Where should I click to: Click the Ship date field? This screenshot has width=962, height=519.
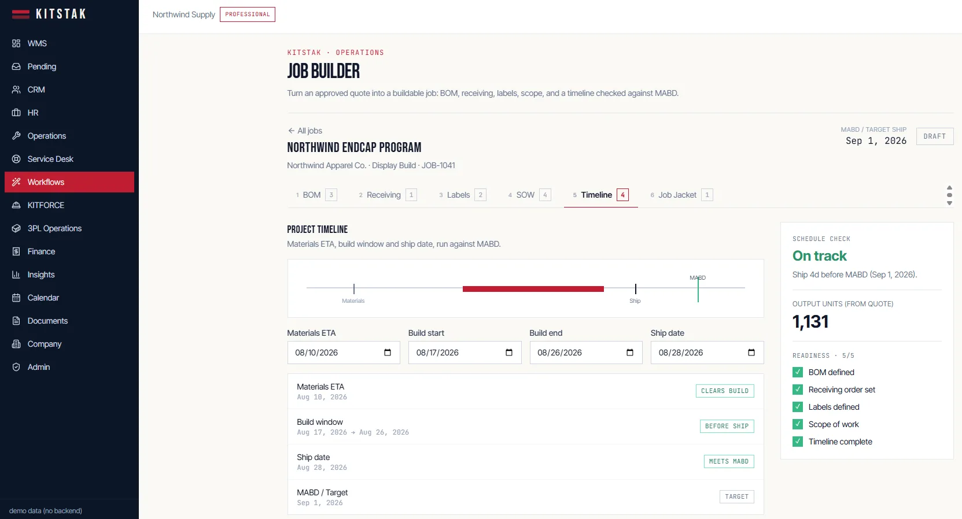click(x=707, y=353)
